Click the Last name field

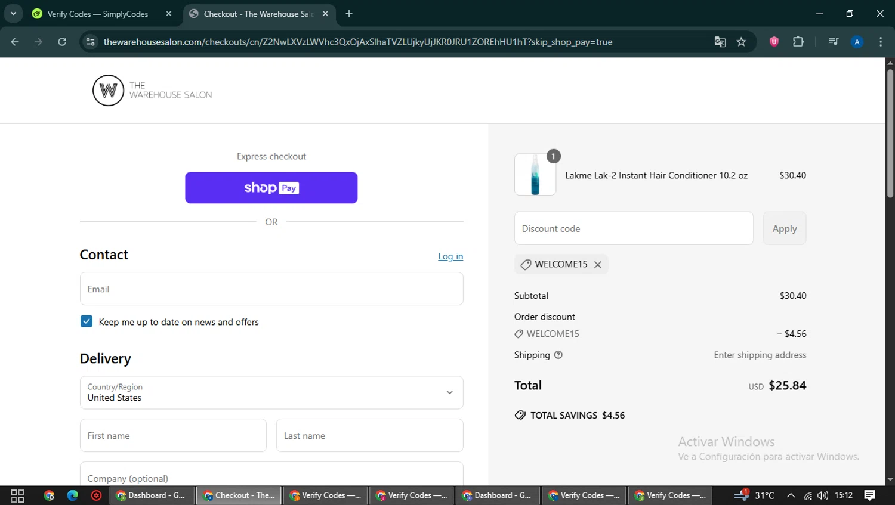click(369, 435)
